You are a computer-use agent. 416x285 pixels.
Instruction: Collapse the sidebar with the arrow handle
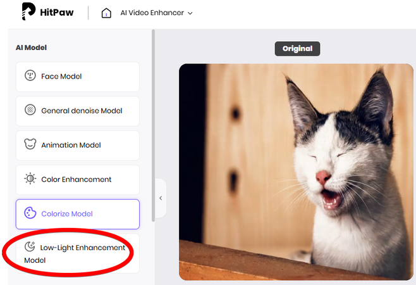[x=161, y=198]
